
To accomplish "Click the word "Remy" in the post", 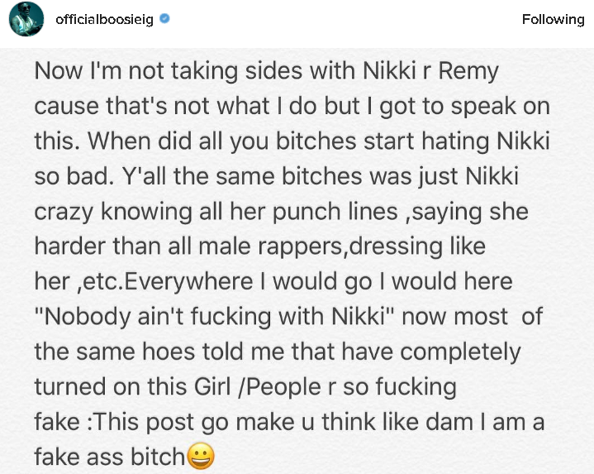I will tap(468, 71).
